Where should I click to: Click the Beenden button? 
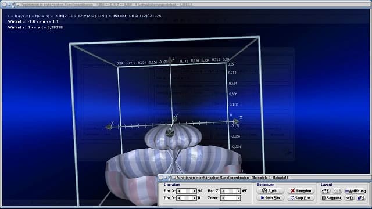click(x=301, y=191)
